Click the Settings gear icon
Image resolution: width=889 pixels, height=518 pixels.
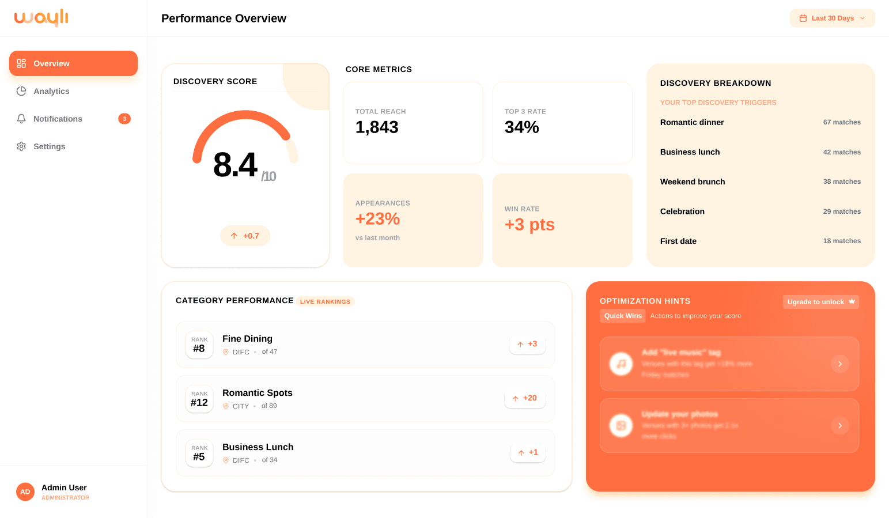pos(21,146)
